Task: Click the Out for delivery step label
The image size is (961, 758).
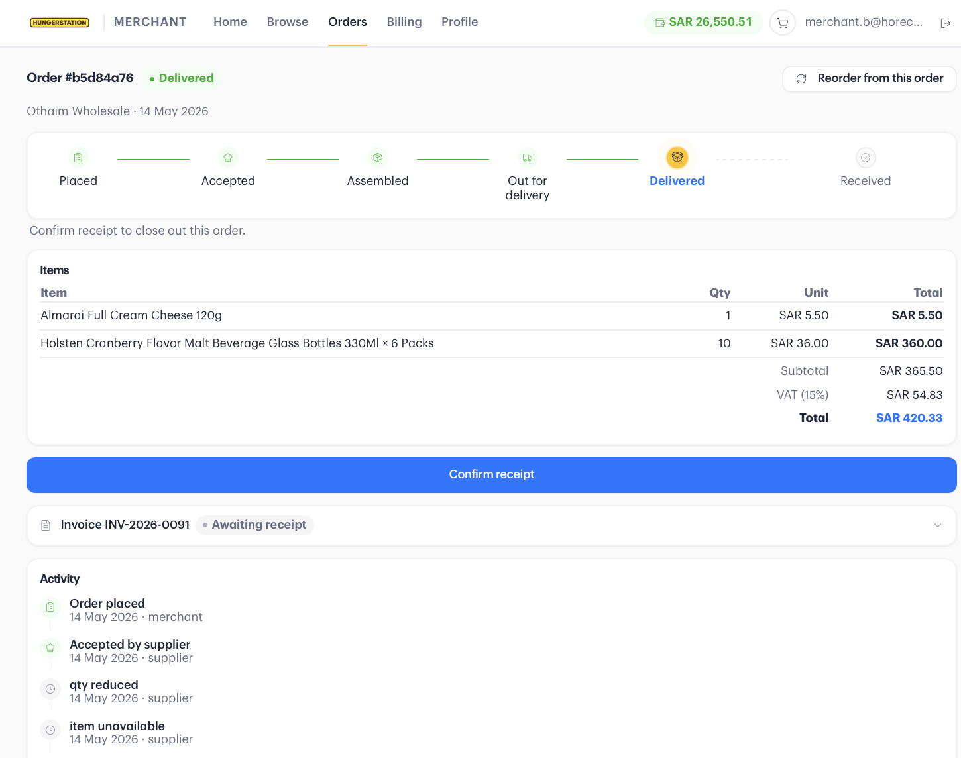Action: click(528, 188)
